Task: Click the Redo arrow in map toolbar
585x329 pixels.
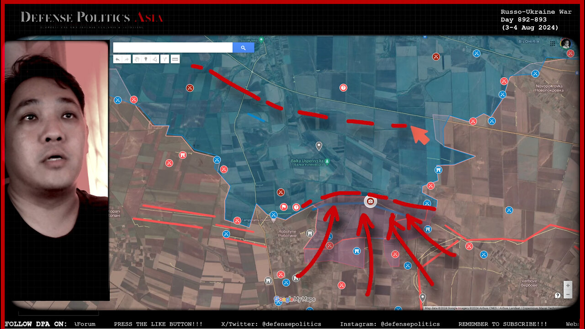Action: 126,59
